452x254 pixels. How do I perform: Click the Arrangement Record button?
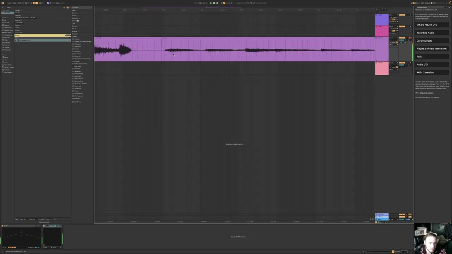coord(217,3)
